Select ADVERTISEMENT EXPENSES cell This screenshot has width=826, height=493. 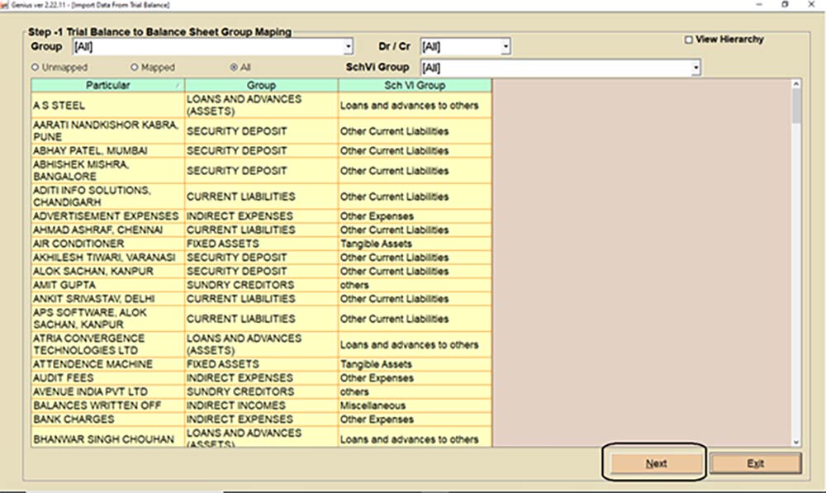(x=108, y=216)
